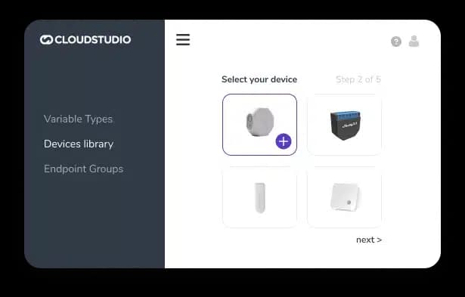Open the user profile icon
The height and width of the screenshot is (297, 465).
pos(414,42)
